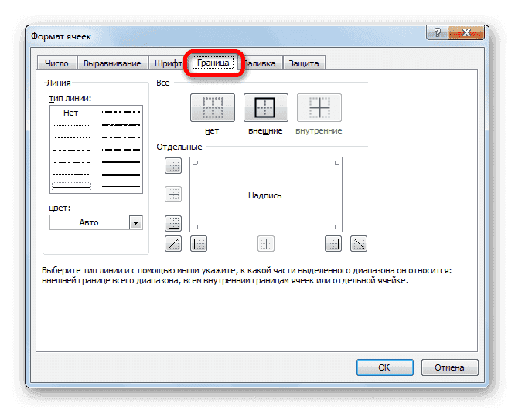Switch to the 'Число' tab
Viewport: 515px width, 413px height.
click(56, 63)
